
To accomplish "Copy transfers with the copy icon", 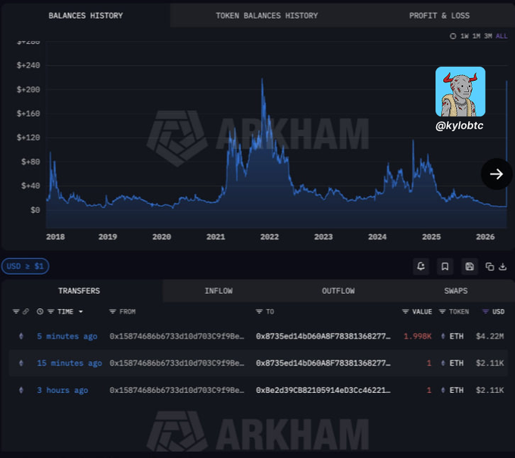I will tap(490, 266).
